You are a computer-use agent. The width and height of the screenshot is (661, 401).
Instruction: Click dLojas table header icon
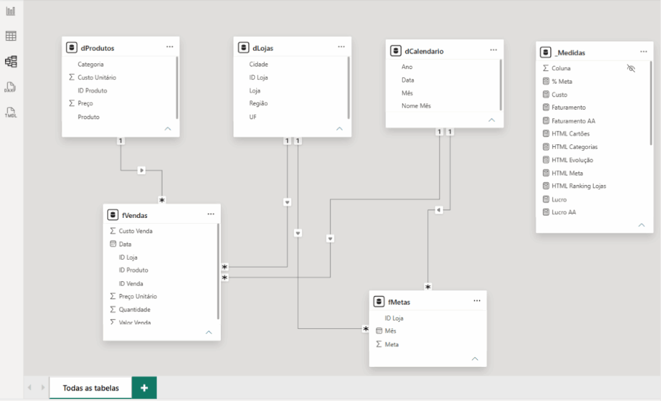243,48
